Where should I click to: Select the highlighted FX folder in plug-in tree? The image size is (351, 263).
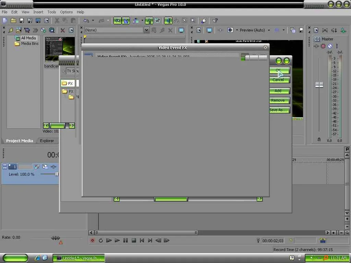pyautogui.click(x=68, y=84)
